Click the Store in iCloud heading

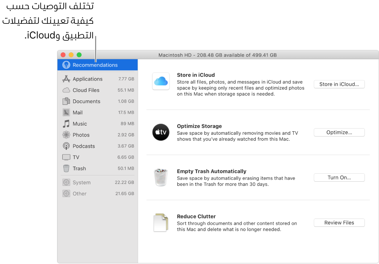pyautogui.click(x=196, y=75)
